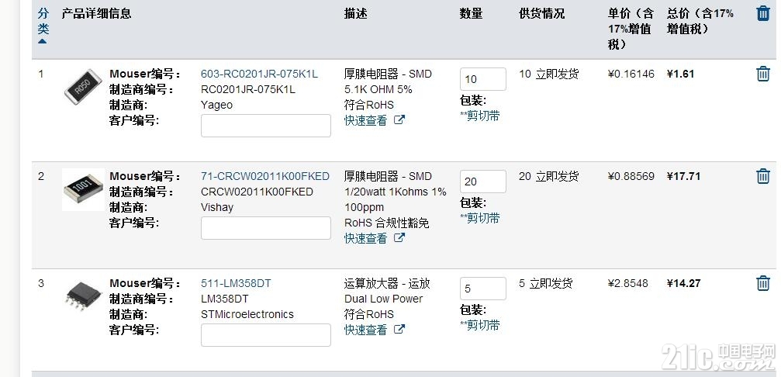Viewport: 781px width, 377px height.
Task: Remove the LM358DT row via trash icon
Action: [763, 283]
